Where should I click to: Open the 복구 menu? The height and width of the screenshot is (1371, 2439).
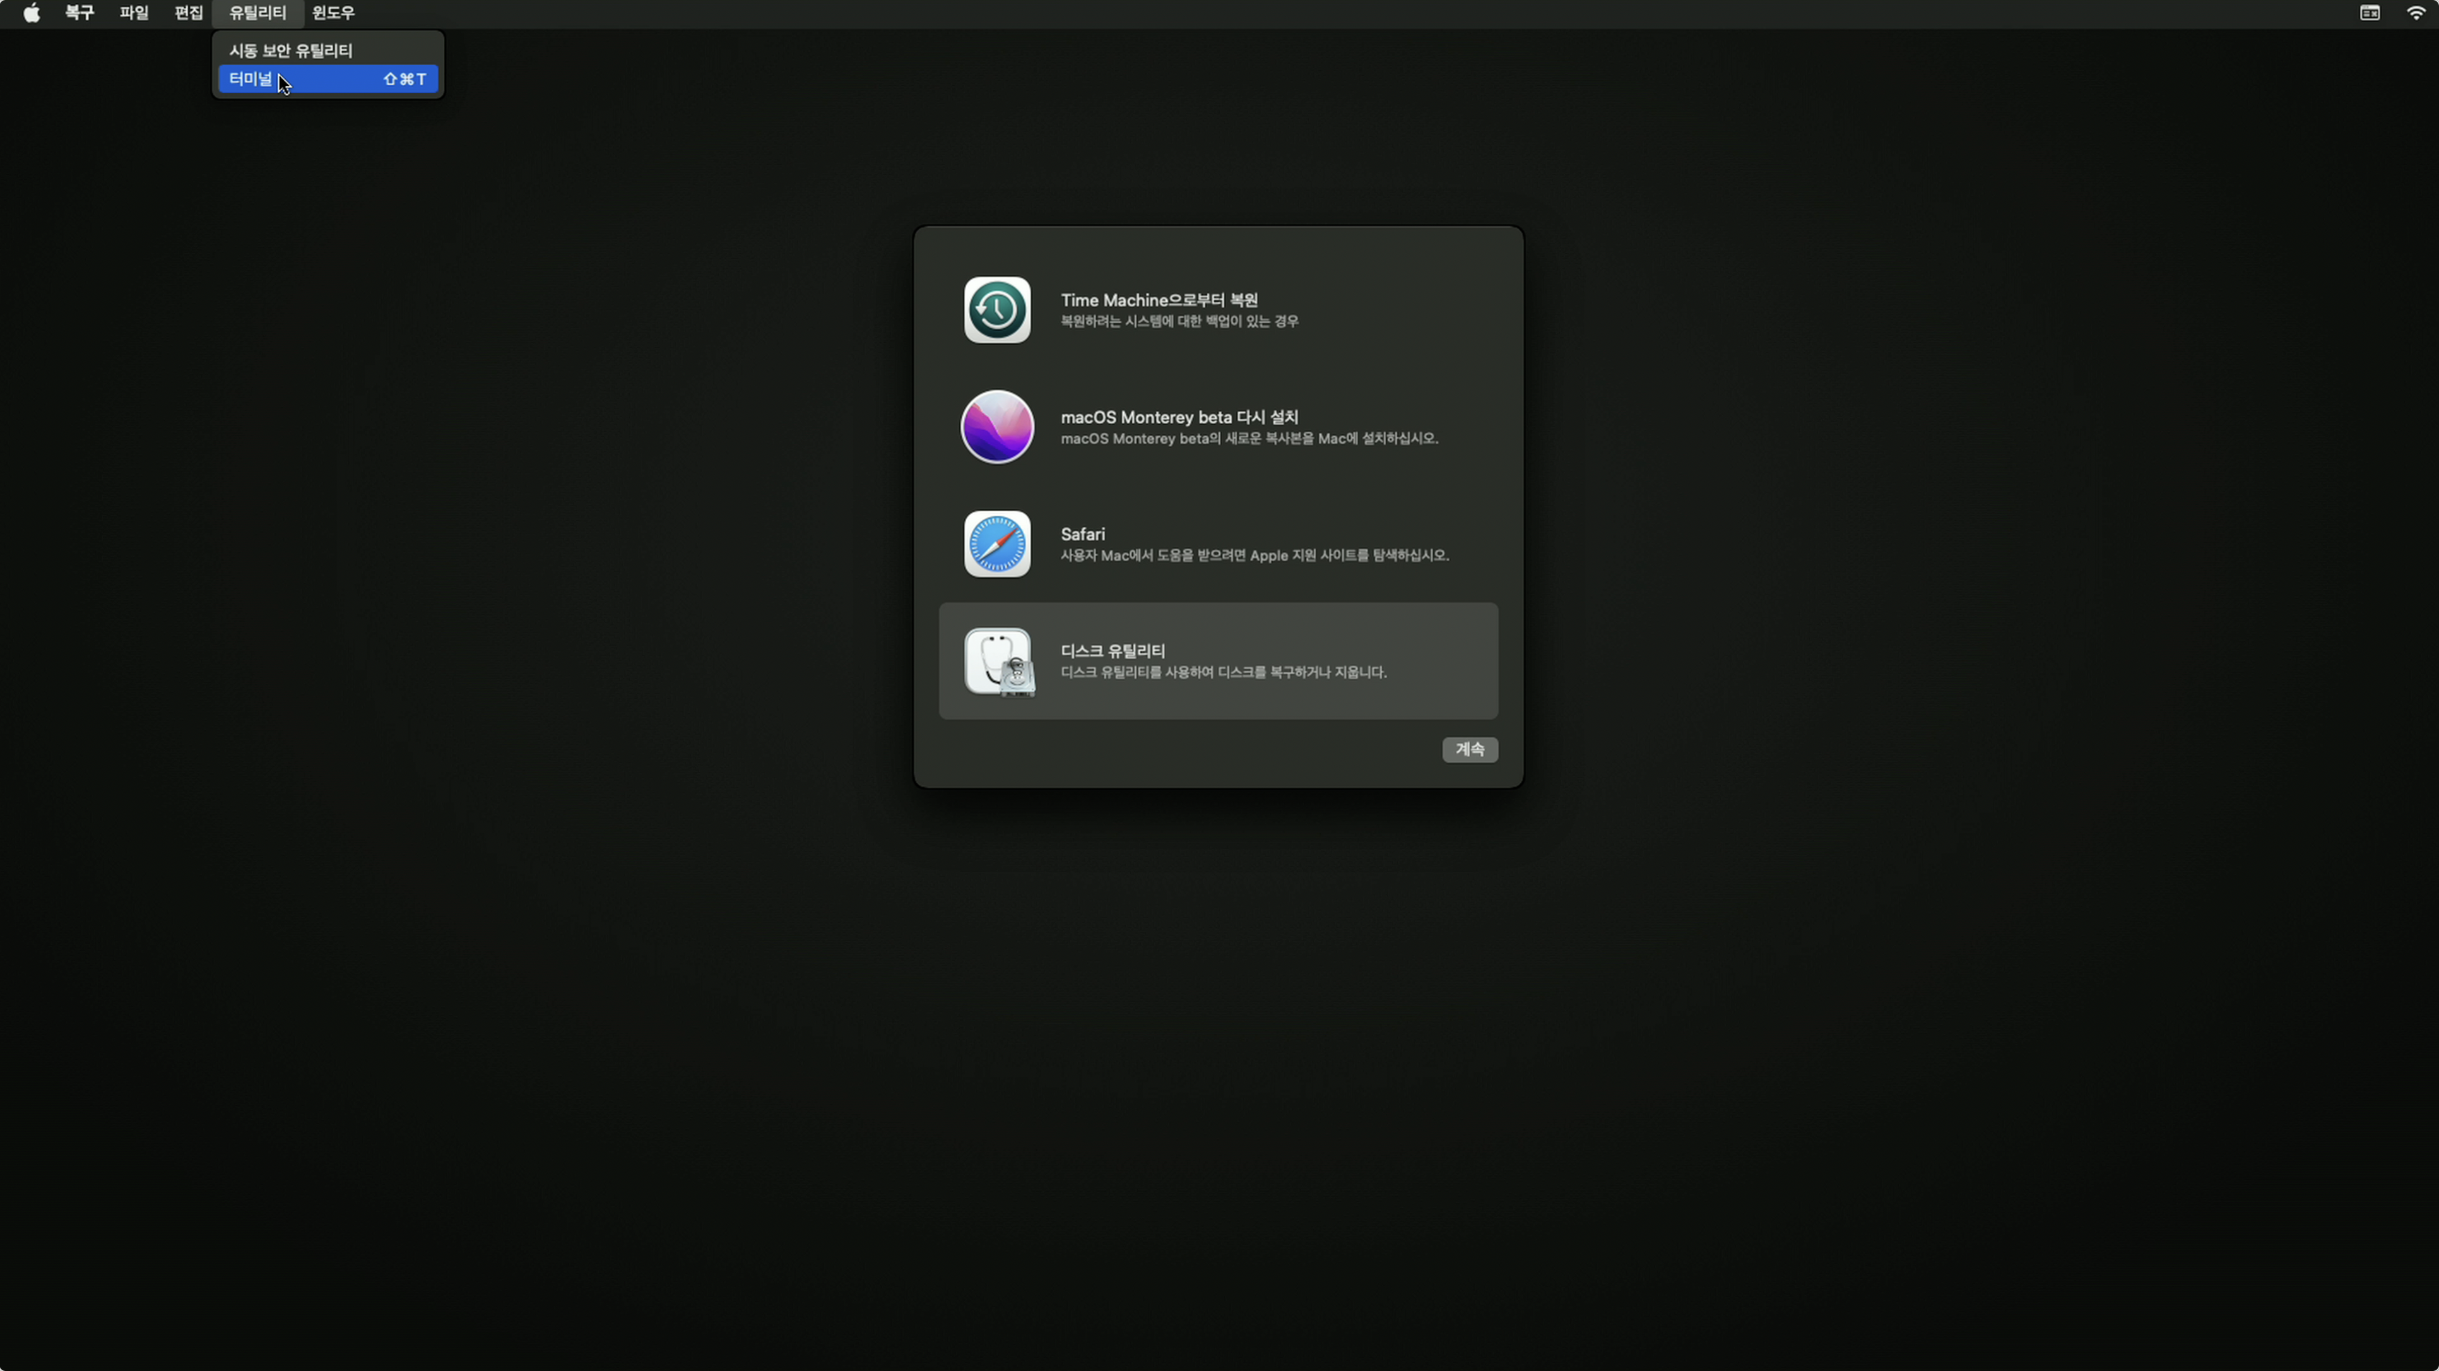(x=80, y=13)
